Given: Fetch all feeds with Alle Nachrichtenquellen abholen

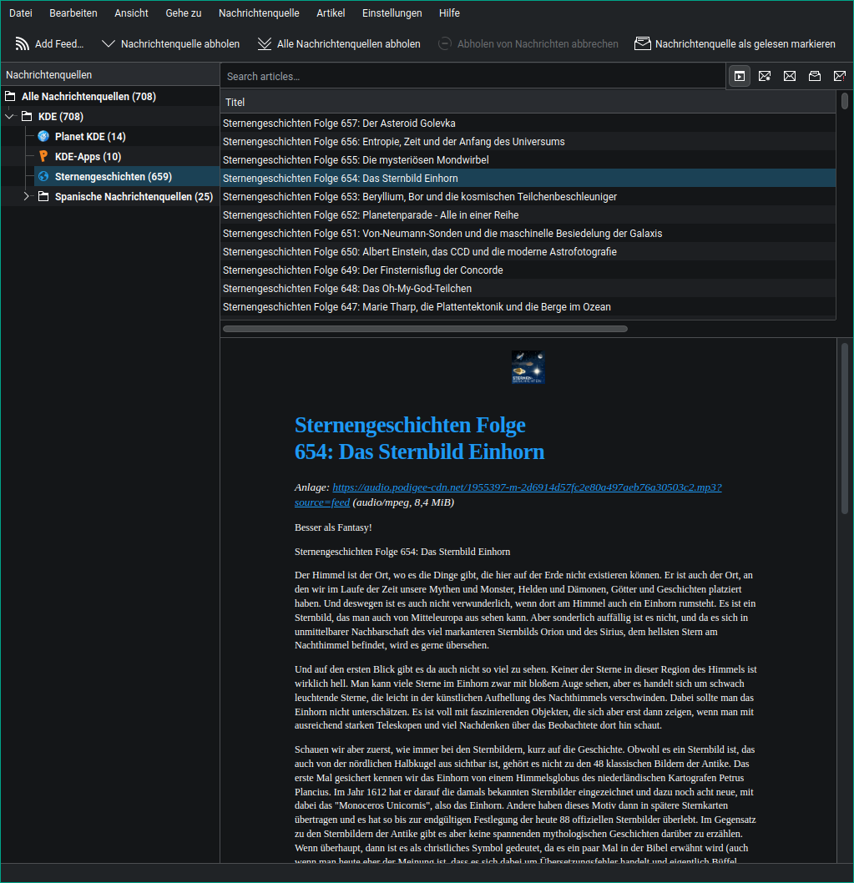Looking at the screenshot, I should click(x=338, y=44).
